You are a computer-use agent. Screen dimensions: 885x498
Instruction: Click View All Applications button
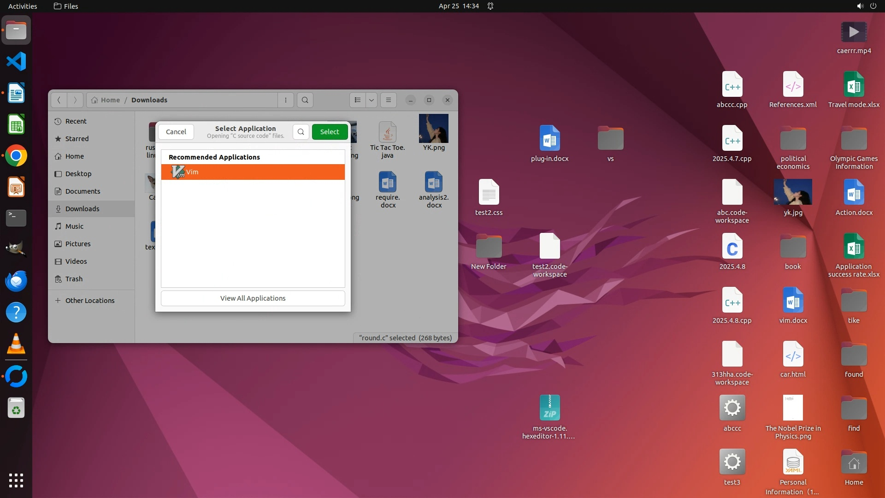(x=253, y=298)
